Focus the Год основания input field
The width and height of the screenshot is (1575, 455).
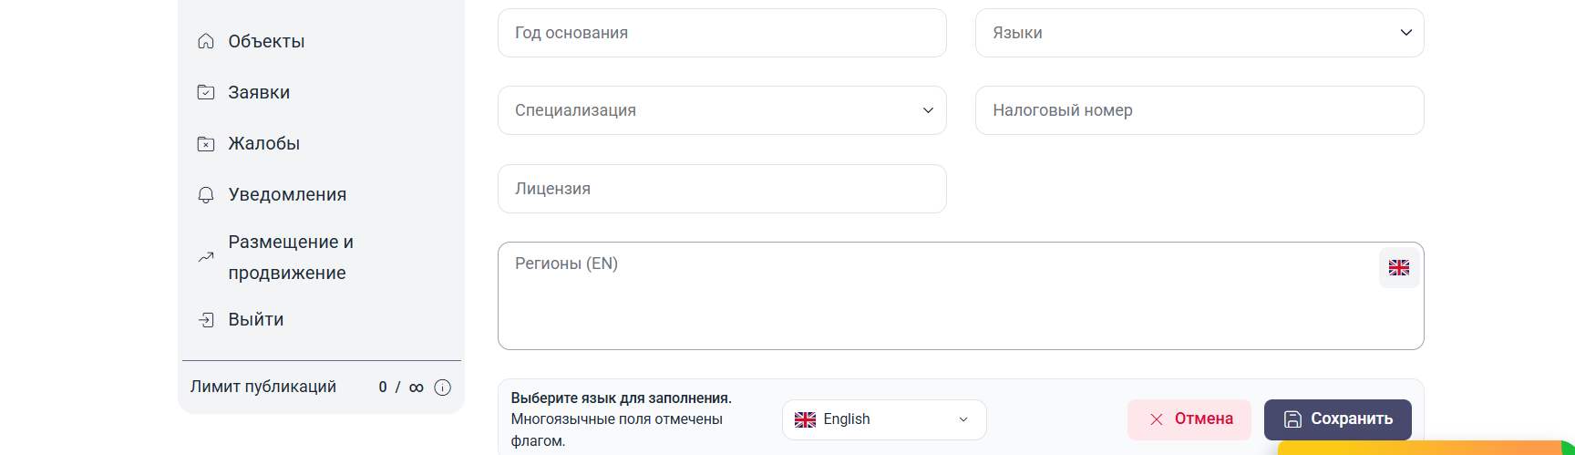[x=722, y=33]
